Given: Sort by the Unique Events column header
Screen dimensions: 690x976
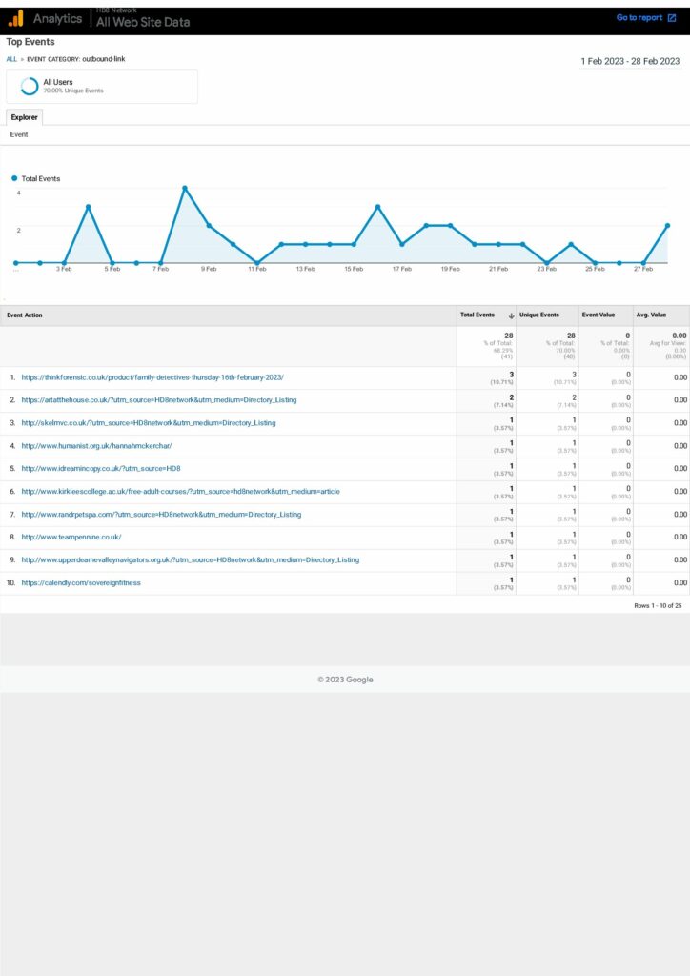Looking at the screenshot, I should click(x=539, y=315).
